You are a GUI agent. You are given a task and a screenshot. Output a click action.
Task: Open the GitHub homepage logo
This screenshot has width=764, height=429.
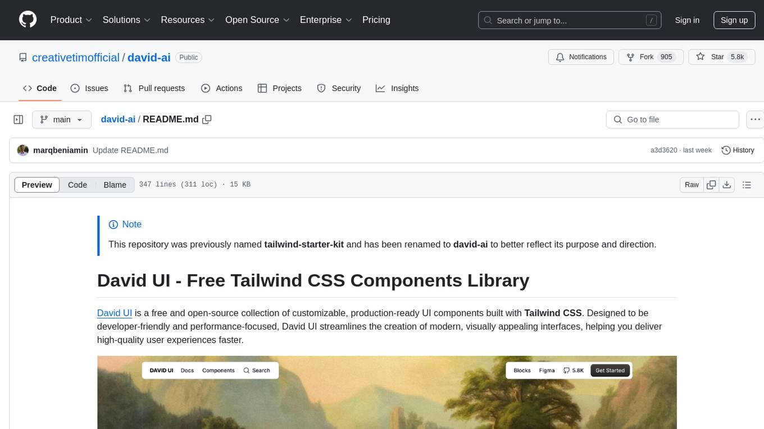[28, 20]
